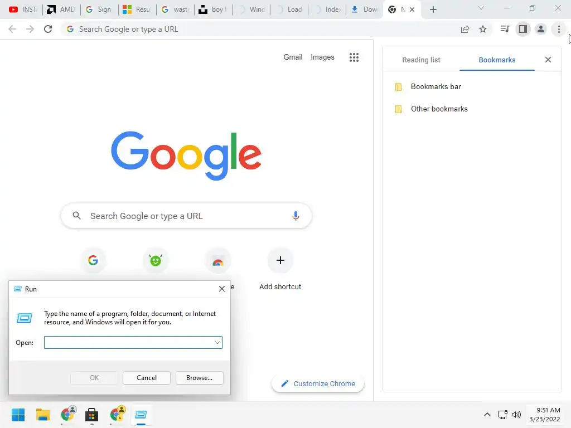
Task: Open first Chrome profile icon on taskbar
Action: (x=67, y=415)
